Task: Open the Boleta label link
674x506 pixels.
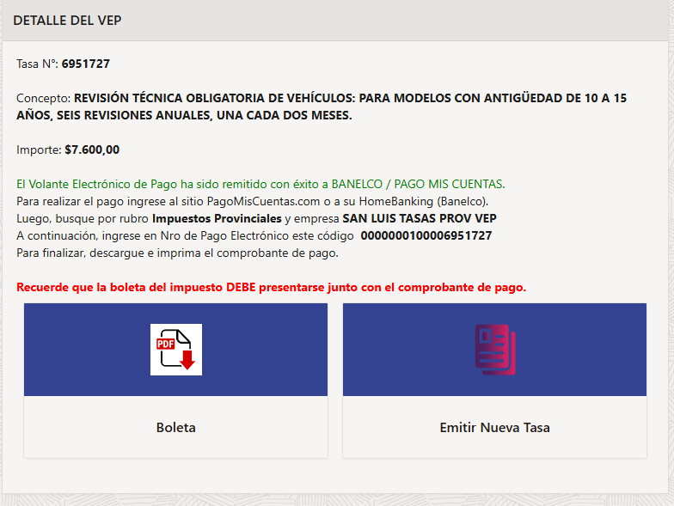Action: click(175, 428)
